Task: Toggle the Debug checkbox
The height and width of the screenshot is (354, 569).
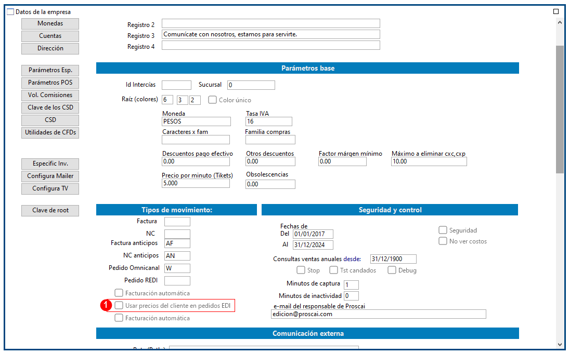Action: [x=392, y=270]
